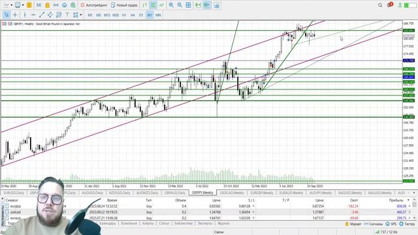Switch chart to candlestick mode

[153, 5]
